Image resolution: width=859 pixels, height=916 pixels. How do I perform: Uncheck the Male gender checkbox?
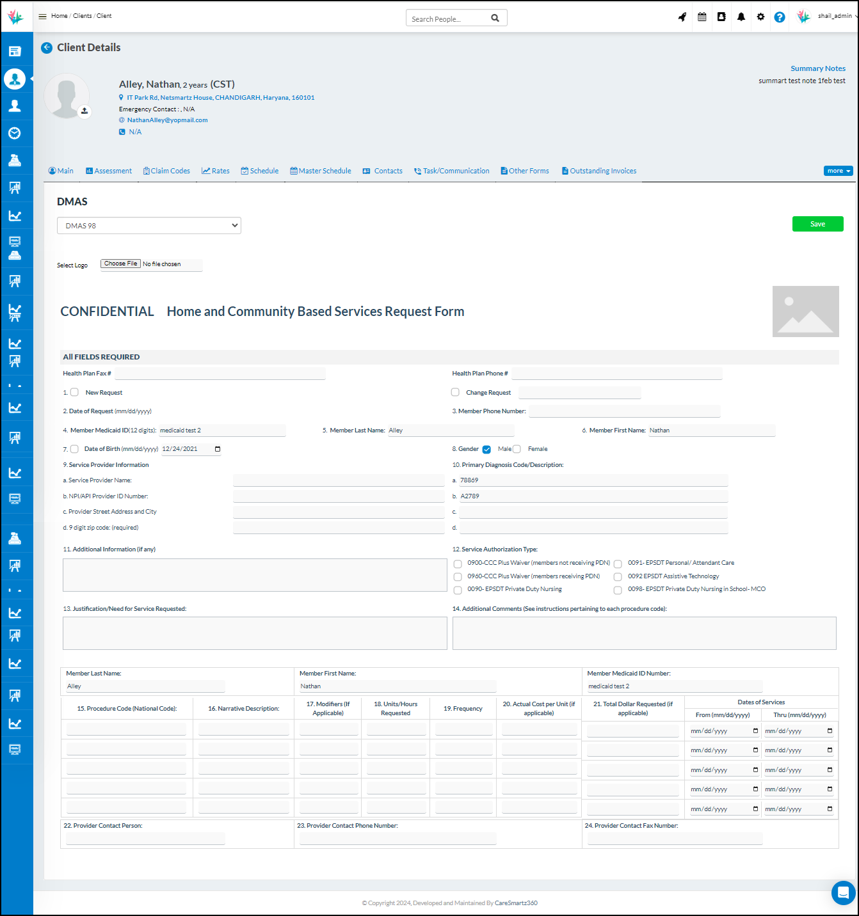pyautogui.click(x=486, y=449)
